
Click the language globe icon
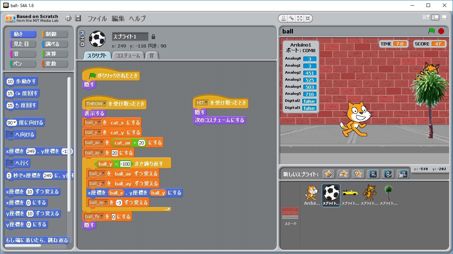coord(68,18)
